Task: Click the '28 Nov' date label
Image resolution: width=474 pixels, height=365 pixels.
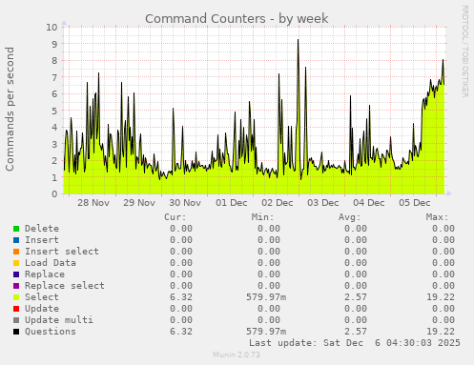Action: coord(93,203)
